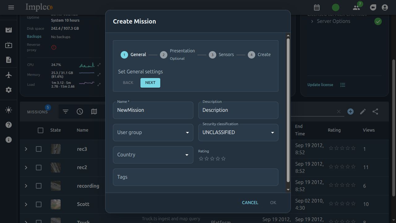Viewport: 396px width, 223px height.
Task: Open the help question mark icon
Action: (9, 125)
